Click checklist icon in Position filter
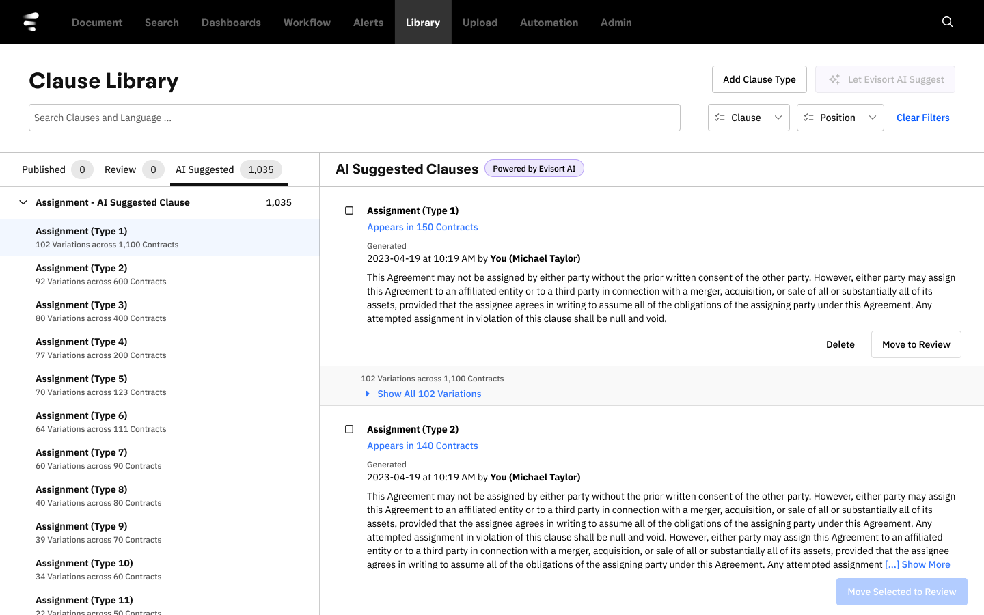 [x=808, y=118]
